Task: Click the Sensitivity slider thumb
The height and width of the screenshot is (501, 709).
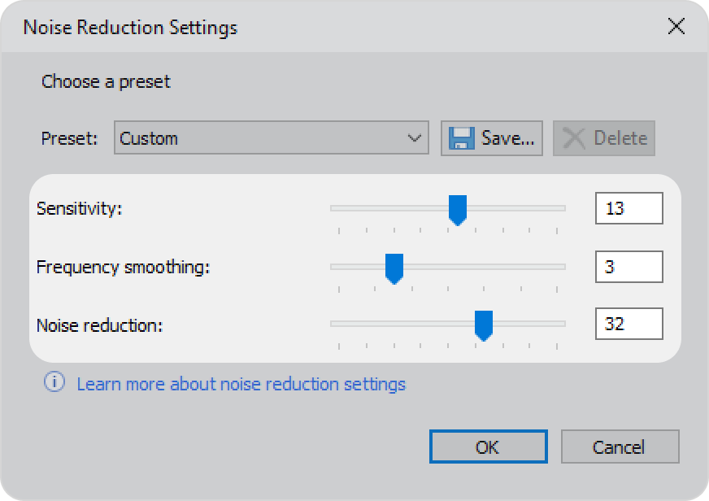Action: tap(458, 210)
